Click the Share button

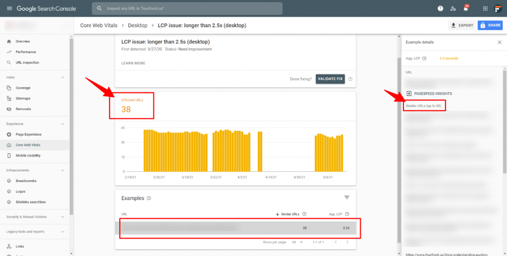click(x=490, y=25)
